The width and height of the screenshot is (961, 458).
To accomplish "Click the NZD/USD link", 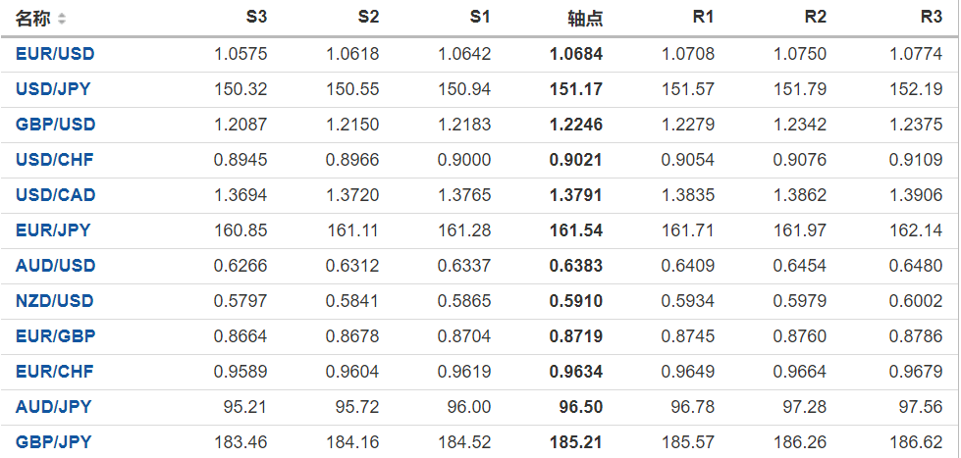I will [x=55, y=301].
